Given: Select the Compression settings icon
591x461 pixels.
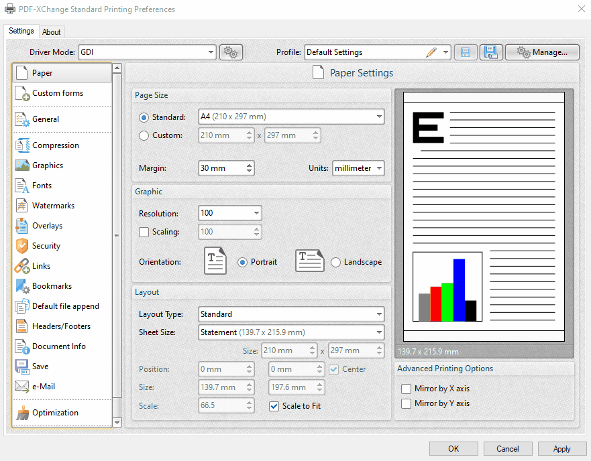Looking at the screenshot, I should click(22, 145).
